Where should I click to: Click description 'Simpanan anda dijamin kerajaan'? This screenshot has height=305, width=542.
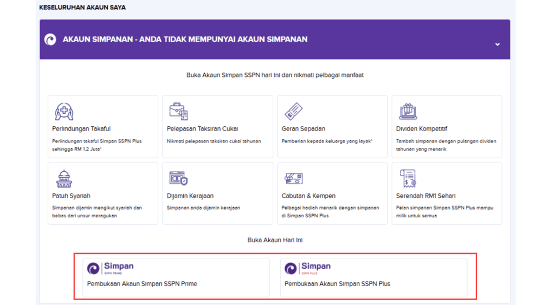point(203,208)
